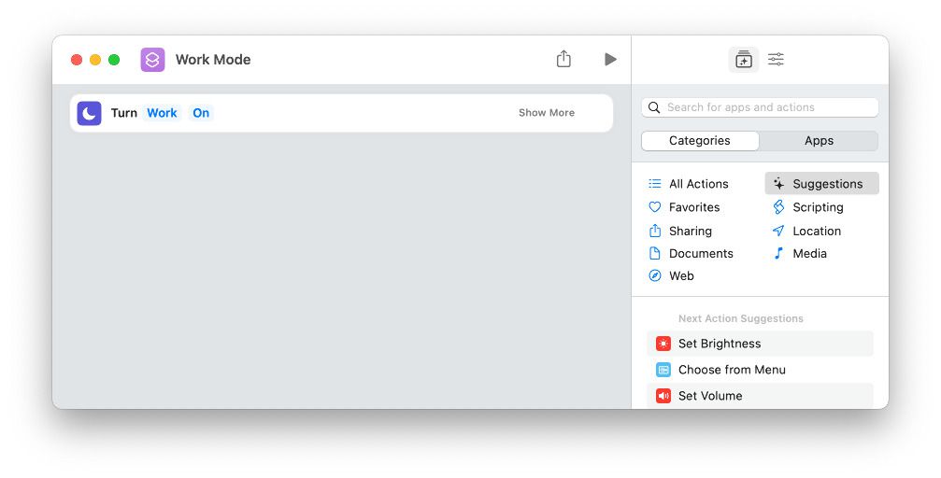941x478 pixels.
Task: Click the Choose from Menu icon
Action: (663, 370)
